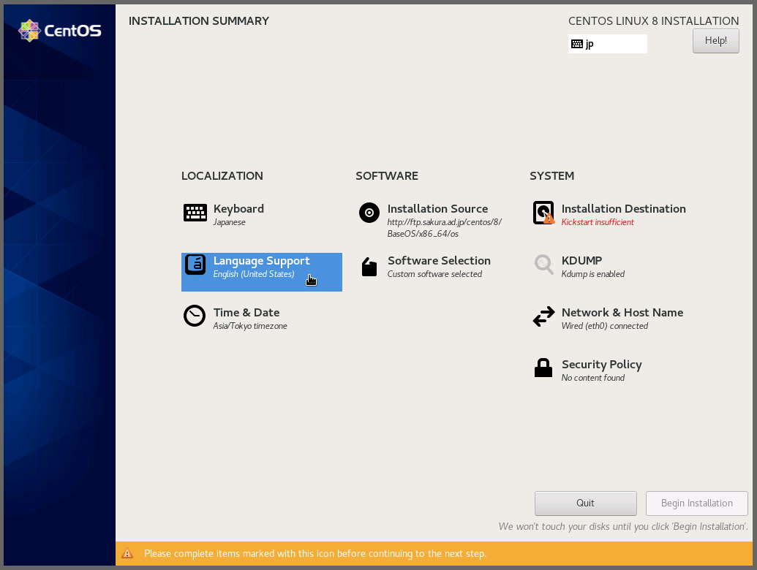Click the 'Kdump is enabled' status text
The width and height of the screenshot is (757, 570).
coord(592,274)
